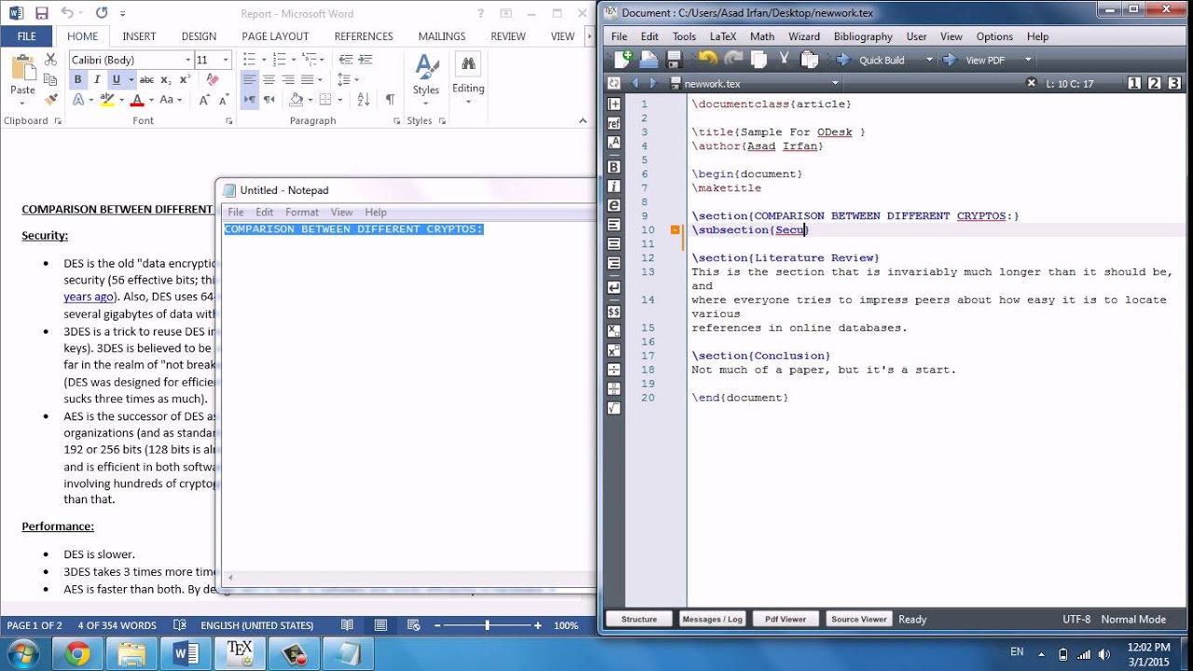The height and width of the screenshot is (671, 1193).
Task: Run View PDF with the arrow button
Action: point(950,60)
